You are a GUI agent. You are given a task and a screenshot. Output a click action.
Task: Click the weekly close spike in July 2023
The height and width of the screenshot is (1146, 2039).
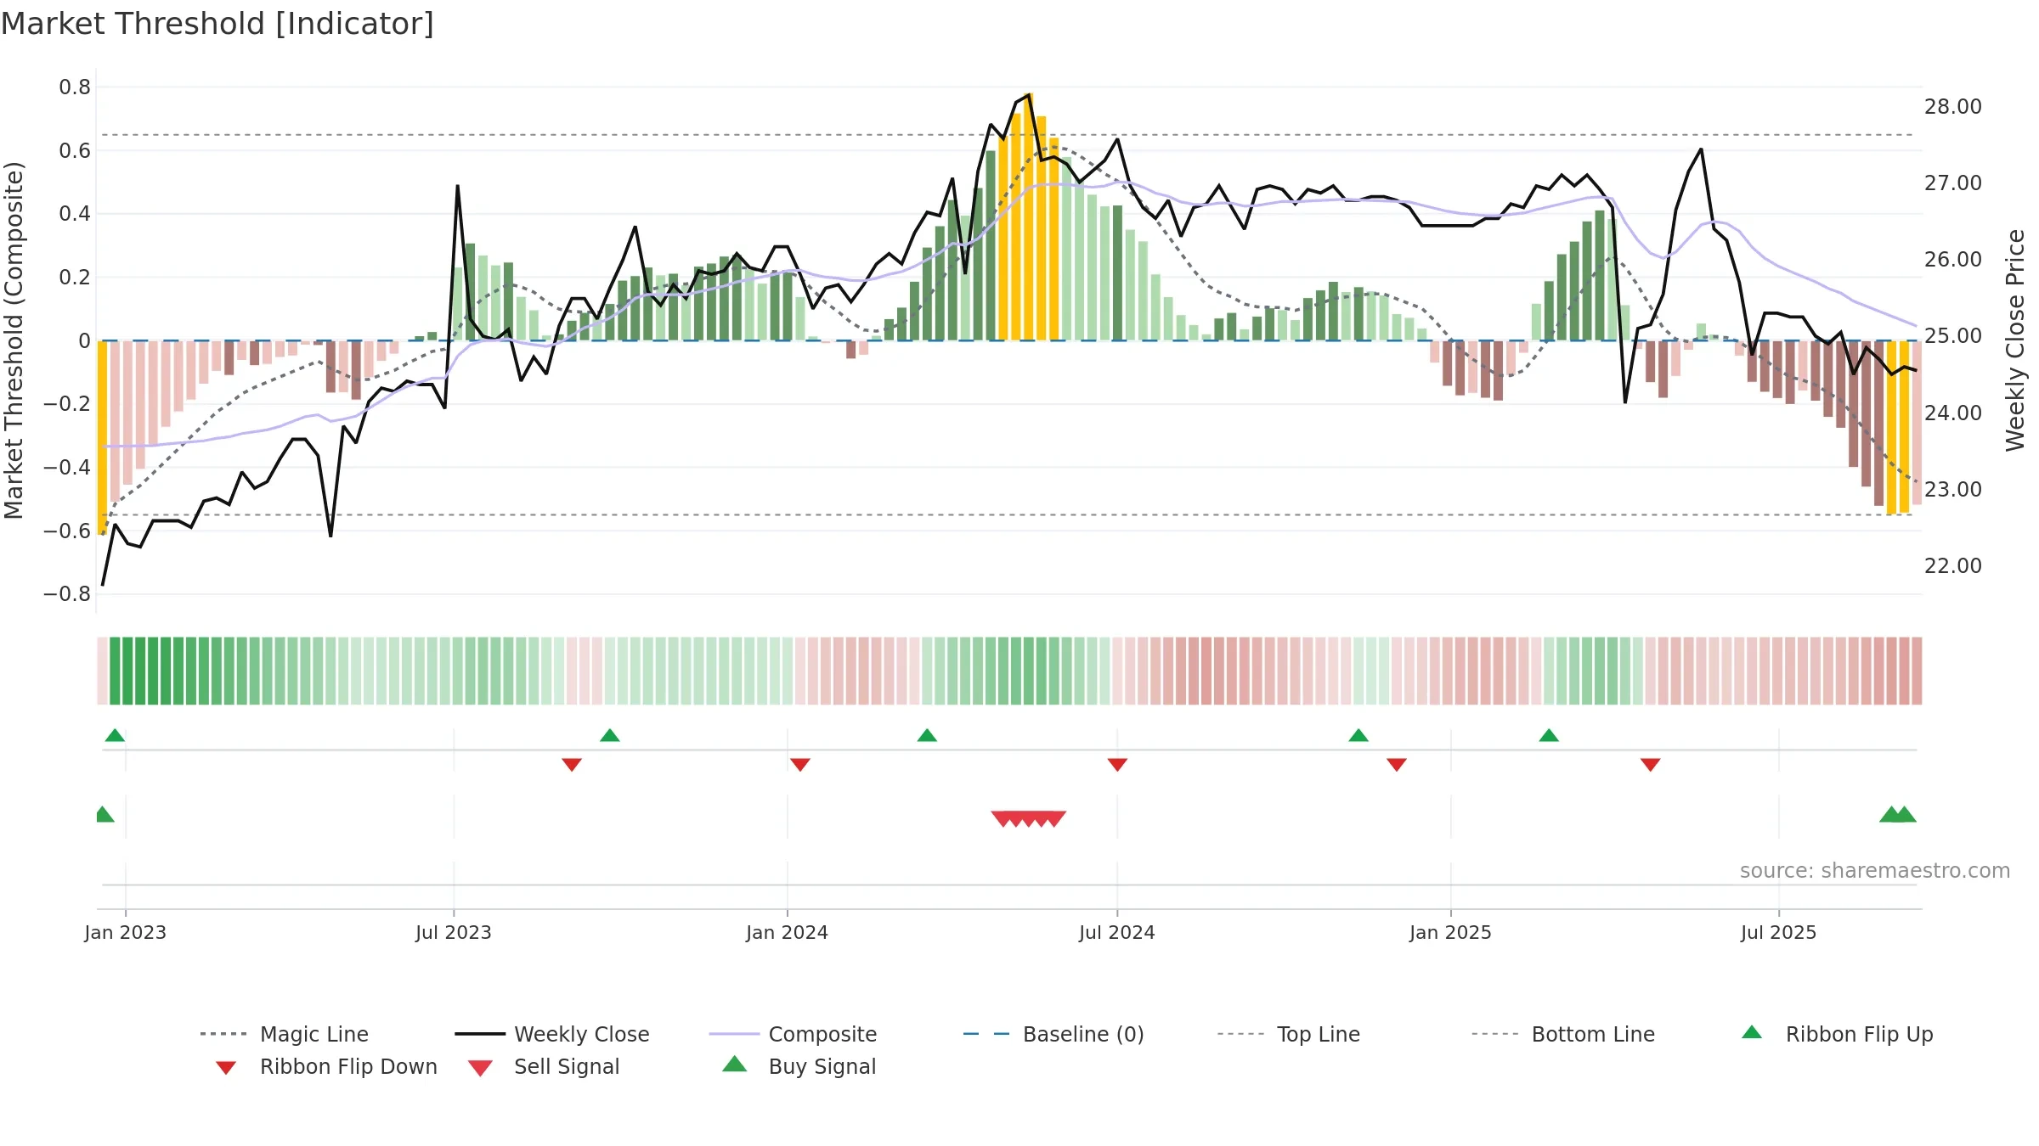tap(457, 186)
